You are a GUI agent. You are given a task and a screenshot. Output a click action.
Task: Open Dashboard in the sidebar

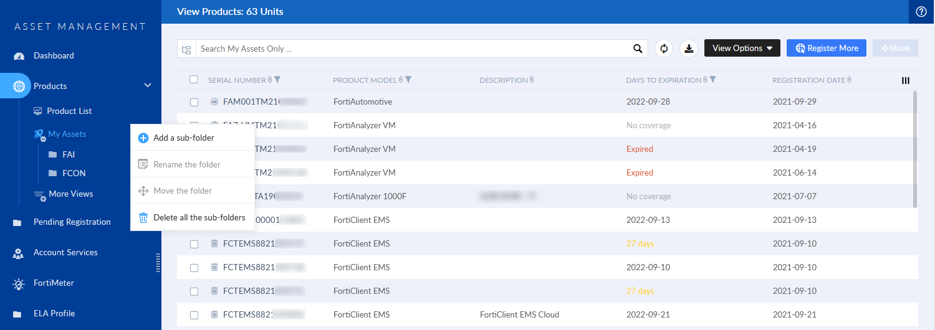[x=54, y=56]
